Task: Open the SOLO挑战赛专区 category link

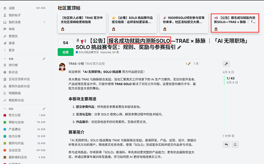Action: (87, 52)
